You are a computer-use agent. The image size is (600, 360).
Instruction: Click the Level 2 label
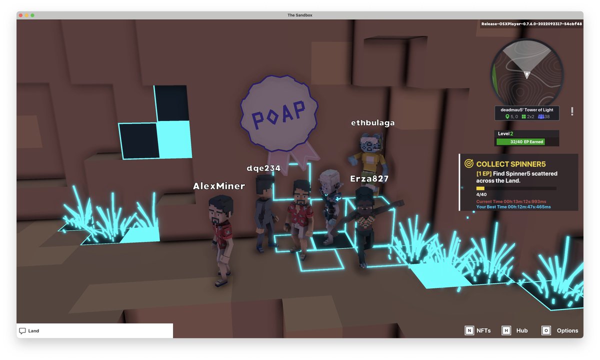coord(505,133)
